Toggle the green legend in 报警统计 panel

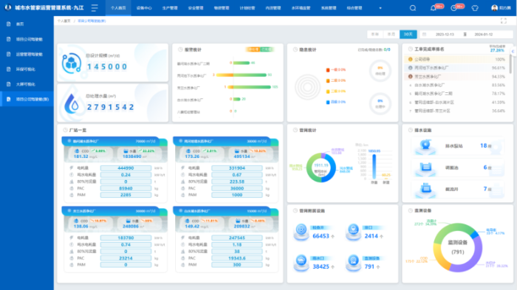[x=266, y=49]
